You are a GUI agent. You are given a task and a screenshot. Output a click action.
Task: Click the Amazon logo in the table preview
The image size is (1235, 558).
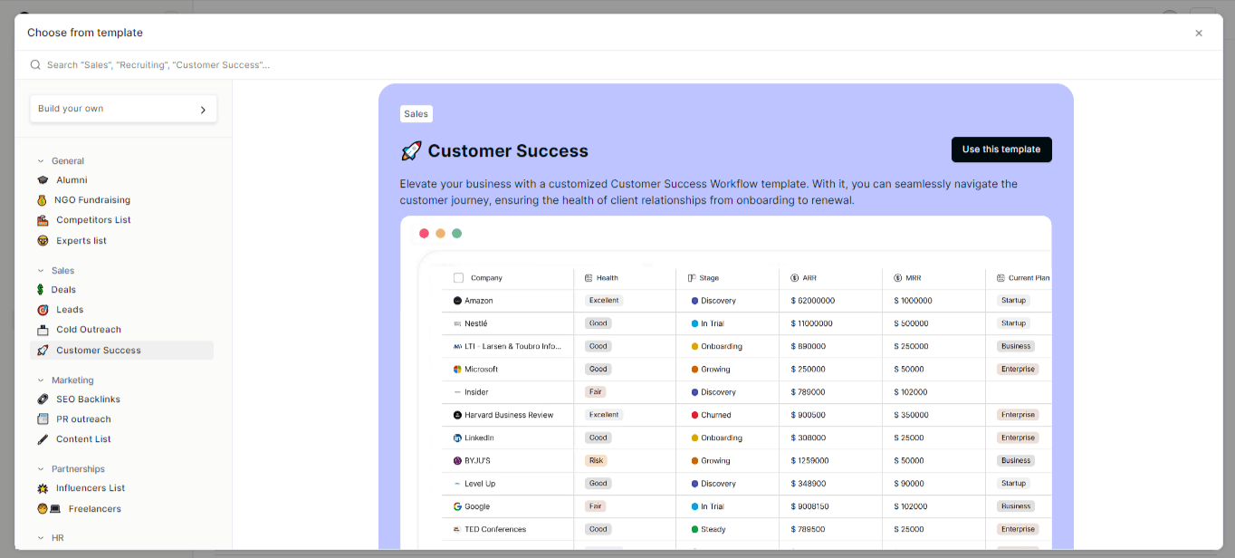coord(458,300)
